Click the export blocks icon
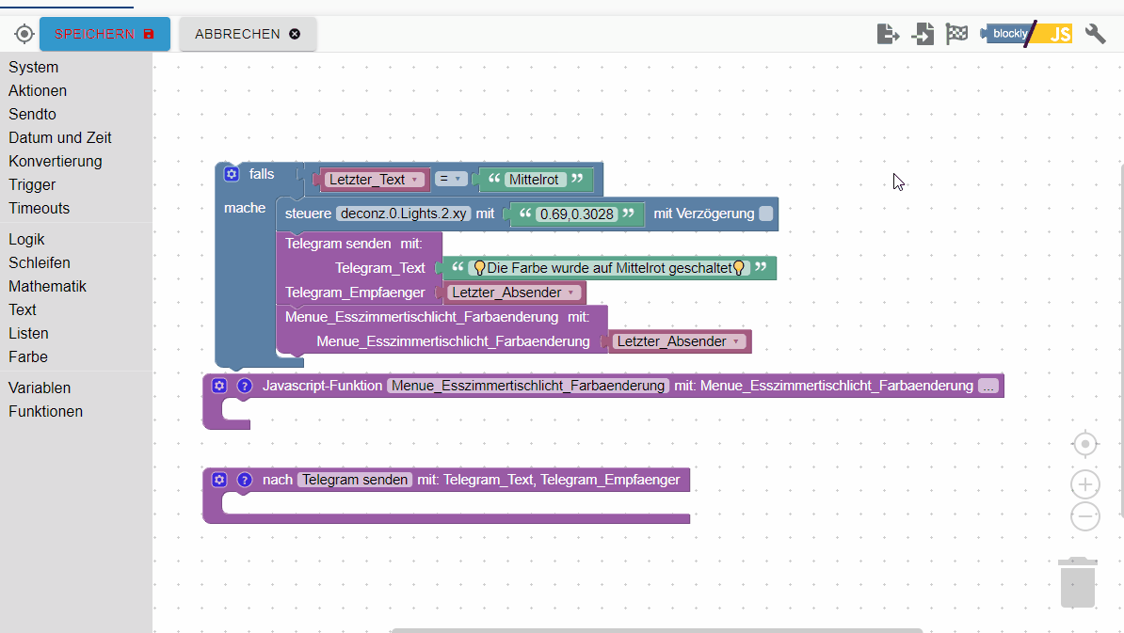 coord(888,34)
